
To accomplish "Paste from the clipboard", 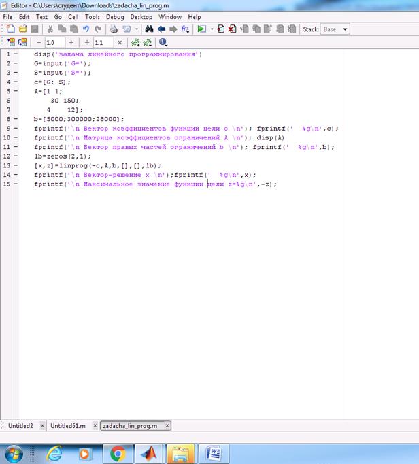I will (73, 29).
